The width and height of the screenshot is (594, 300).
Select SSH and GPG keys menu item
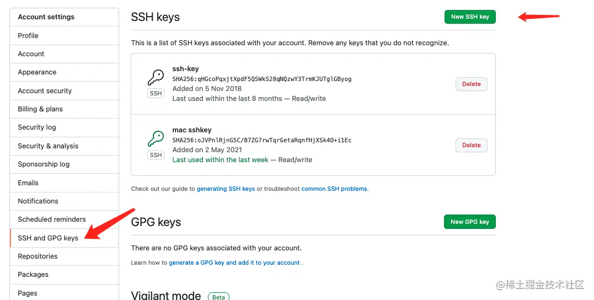coord(48,238)
